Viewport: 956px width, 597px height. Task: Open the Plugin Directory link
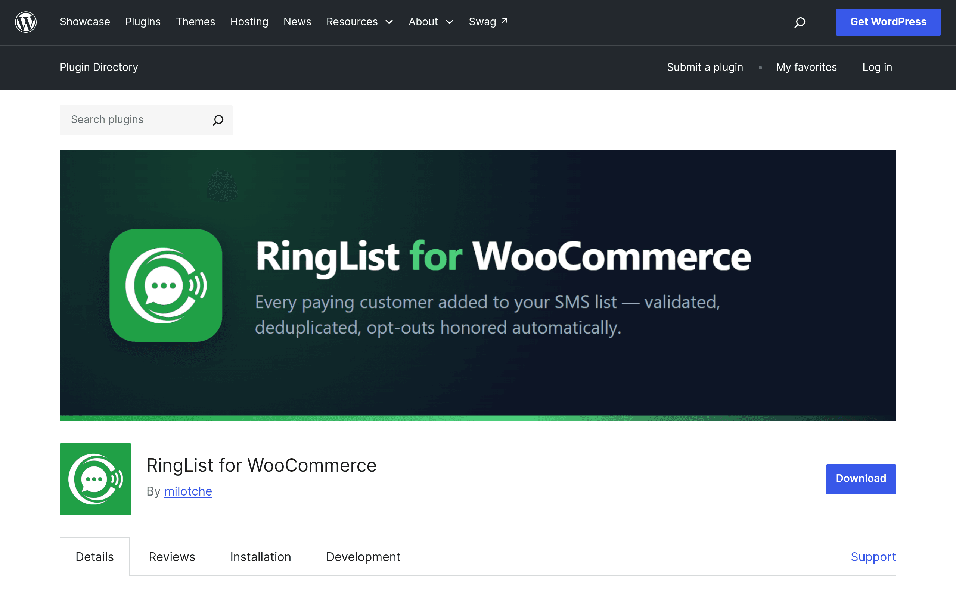click(99, 67)
